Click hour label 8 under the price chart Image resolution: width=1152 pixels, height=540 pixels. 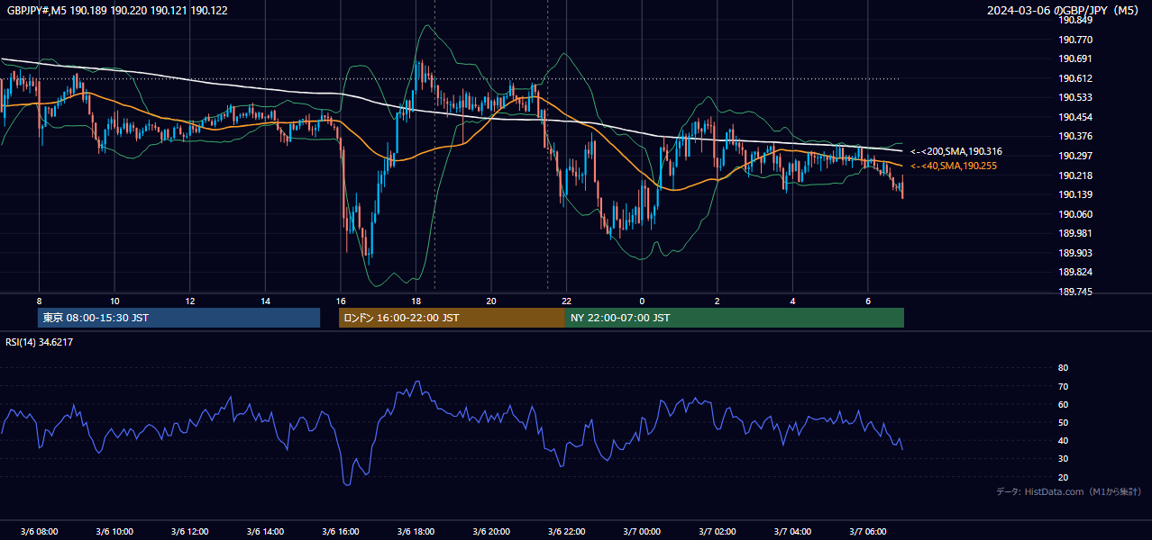(40, 301)
